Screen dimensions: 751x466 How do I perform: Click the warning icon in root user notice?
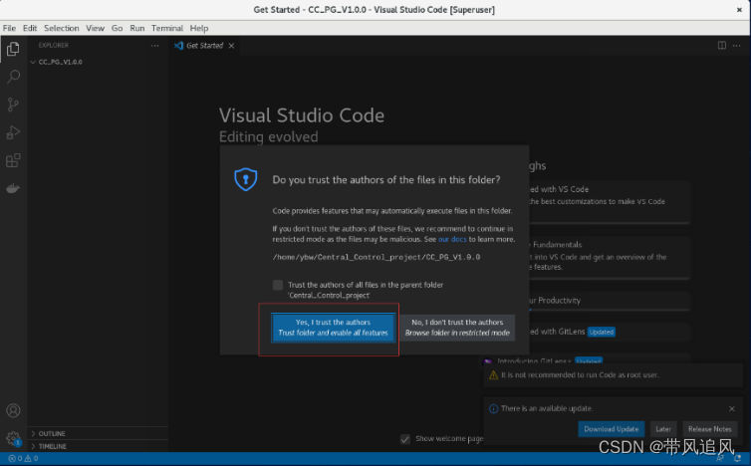pos(493,375)
